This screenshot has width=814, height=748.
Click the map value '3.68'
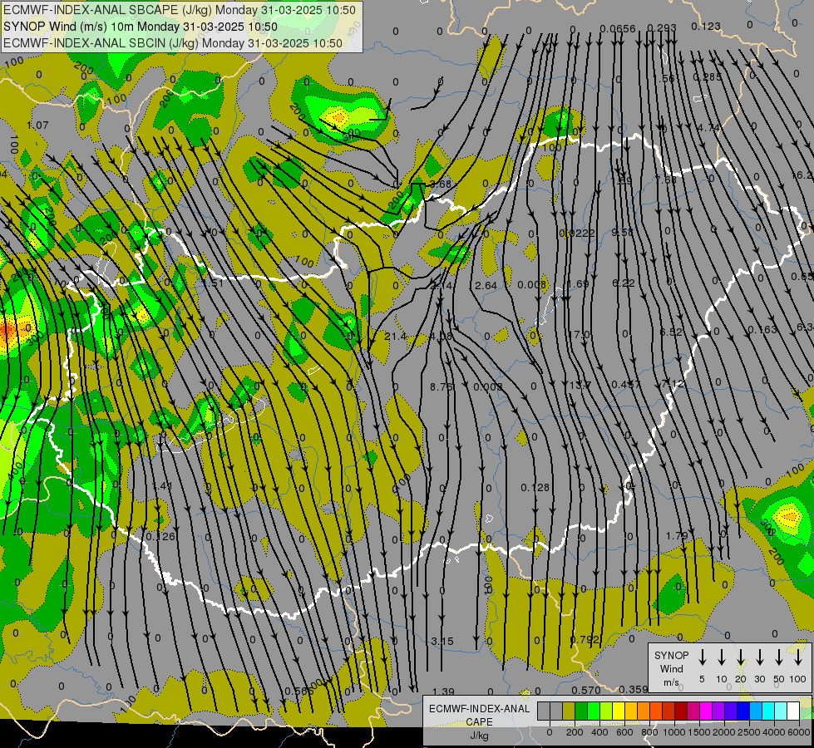pyautogui.click(x=441, y=185)
